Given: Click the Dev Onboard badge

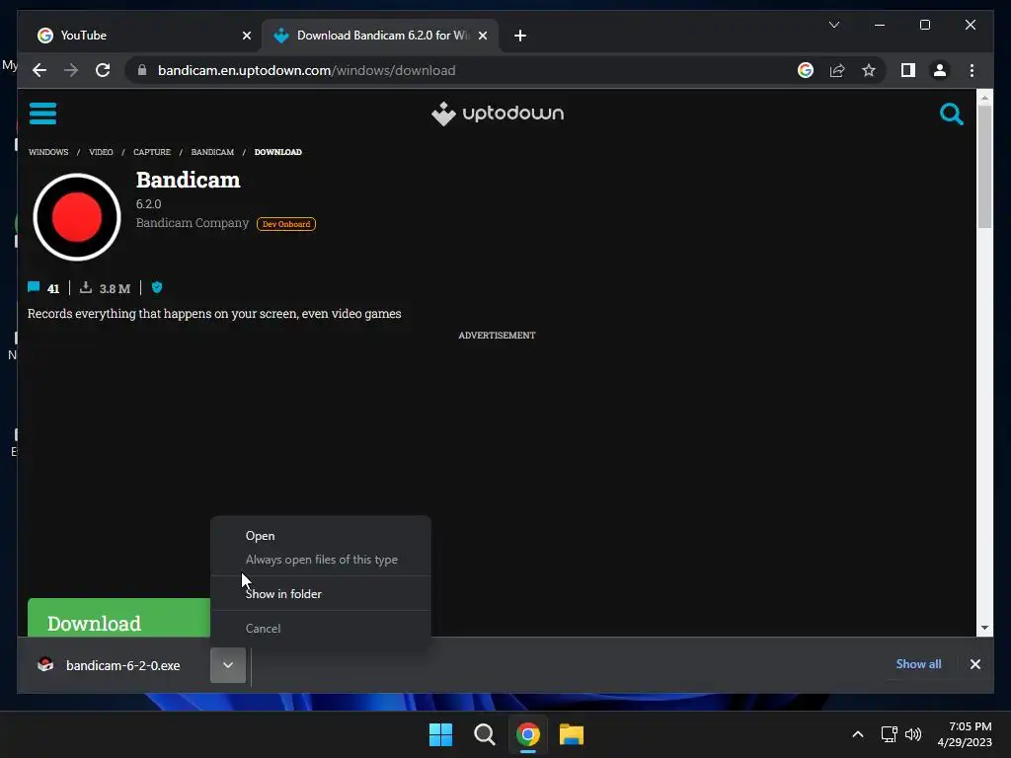Looking at the screenshot, I should point(286,224).
